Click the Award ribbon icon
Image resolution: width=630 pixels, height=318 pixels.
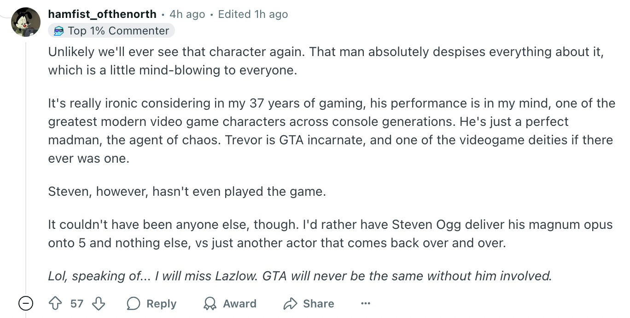[210, 304]
